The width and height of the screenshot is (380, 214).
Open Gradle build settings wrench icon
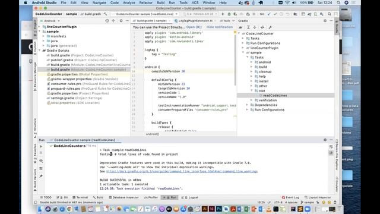tap(270, 27)
